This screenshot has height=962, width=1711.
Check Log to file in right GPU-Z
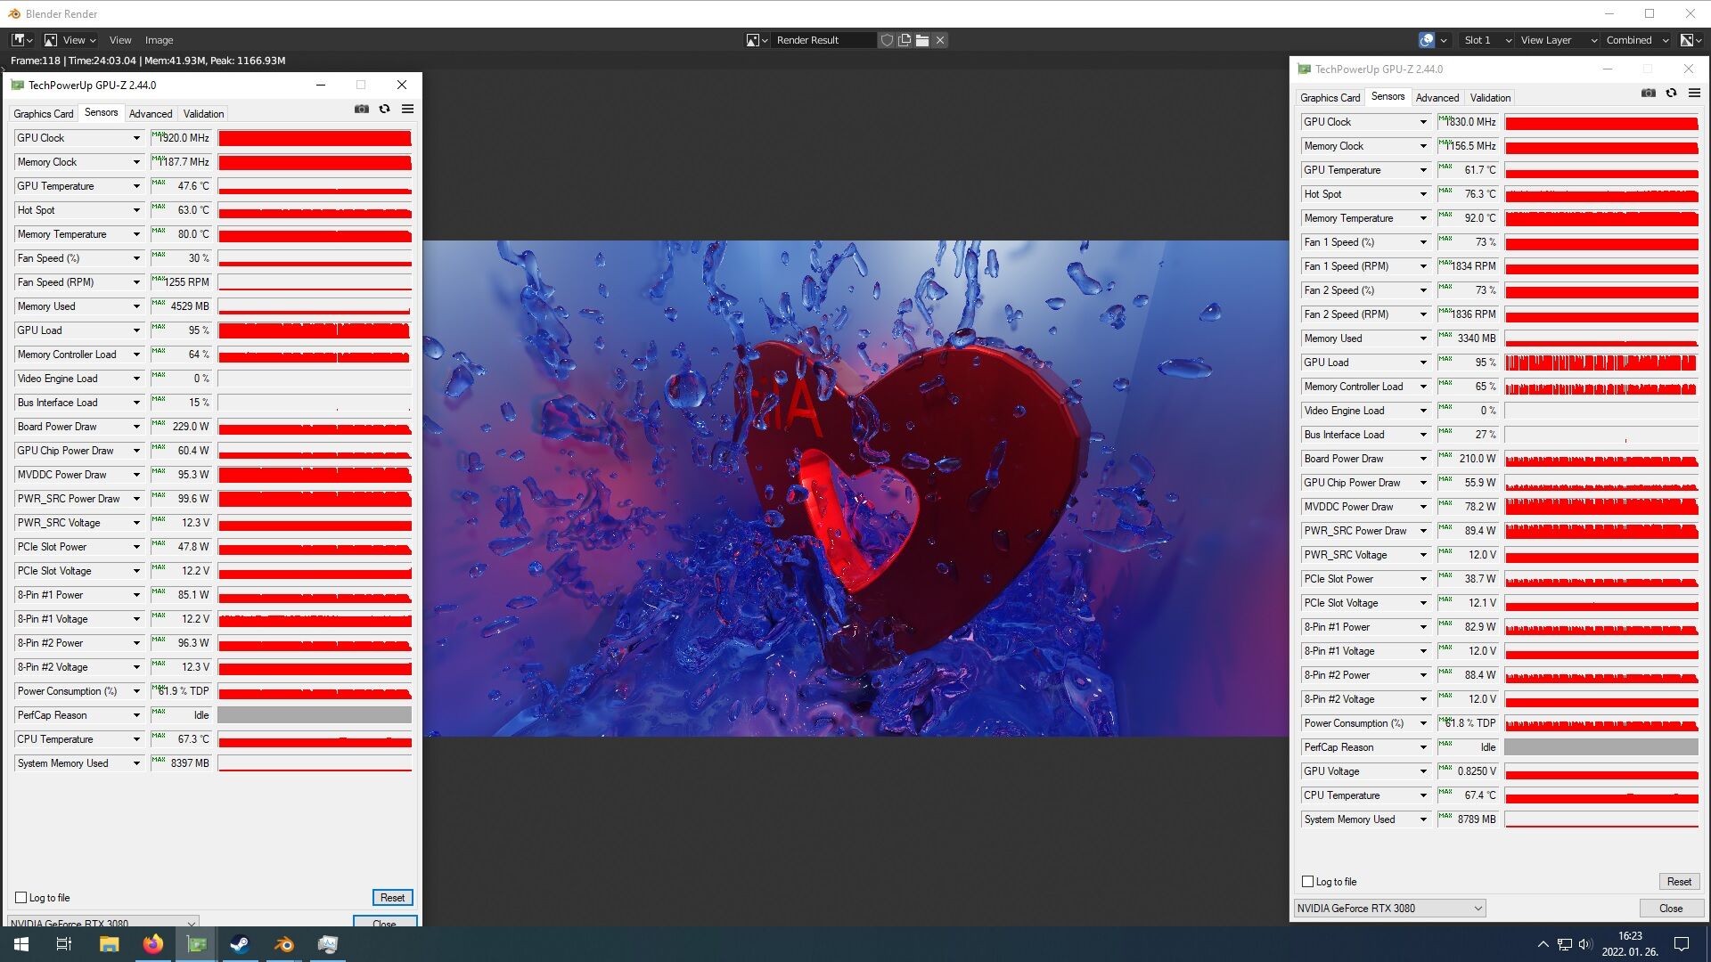(1308, 882)
